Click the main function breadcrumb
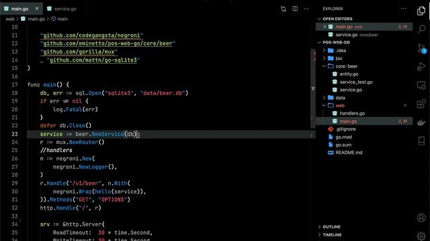The image size is (430, 241). click(x=62, y=19)
